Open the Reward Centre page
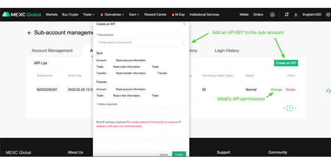 click(156, 14)
